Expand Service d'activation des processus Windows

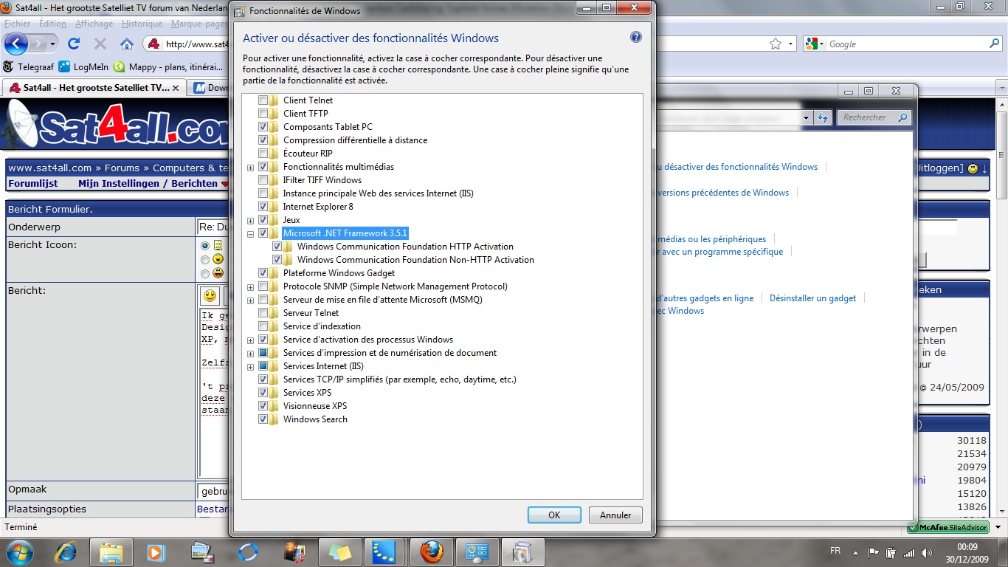tap(251, 340)
